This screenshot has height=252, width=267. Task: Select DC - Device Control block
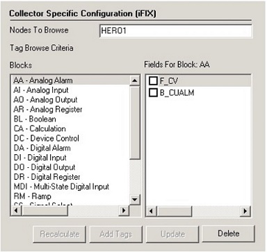(47, 138)
